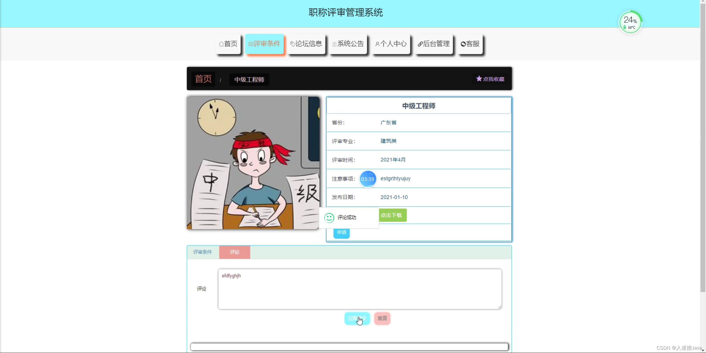Click the 提交 submit comment button

click(356, 318)
